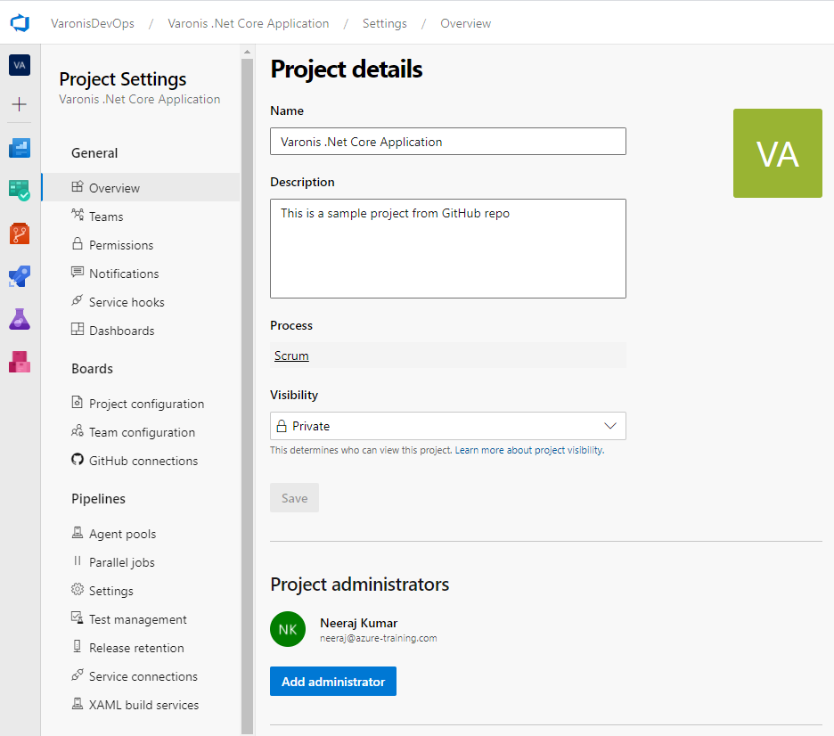Go to VaronisDevOps breadcrumb
Screen dimensions: 834x736
93,23
